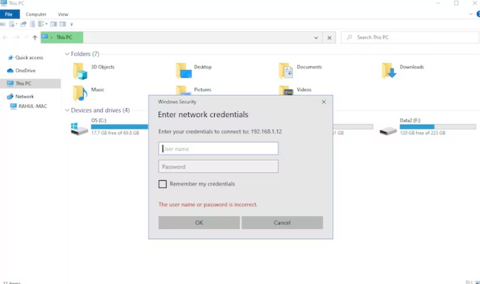Screen dimensions: 480x284
Task: Enable Remember my credentials checkbox
Action: (163, 184)
